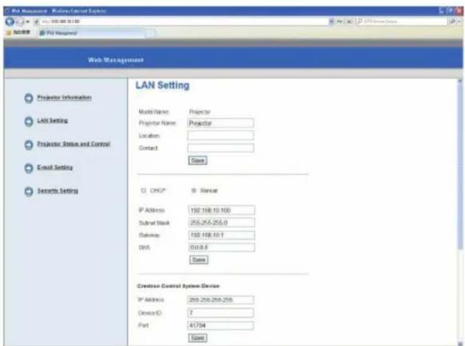Click the LAN Setting page heading
The image size is (465, 346).
(x=162, y=85)
